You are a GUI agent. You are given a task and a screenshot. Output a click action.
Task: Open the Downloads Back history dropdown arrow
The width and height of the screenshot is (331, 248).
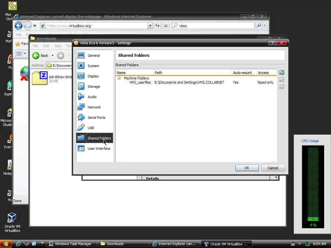pos(52,56)
